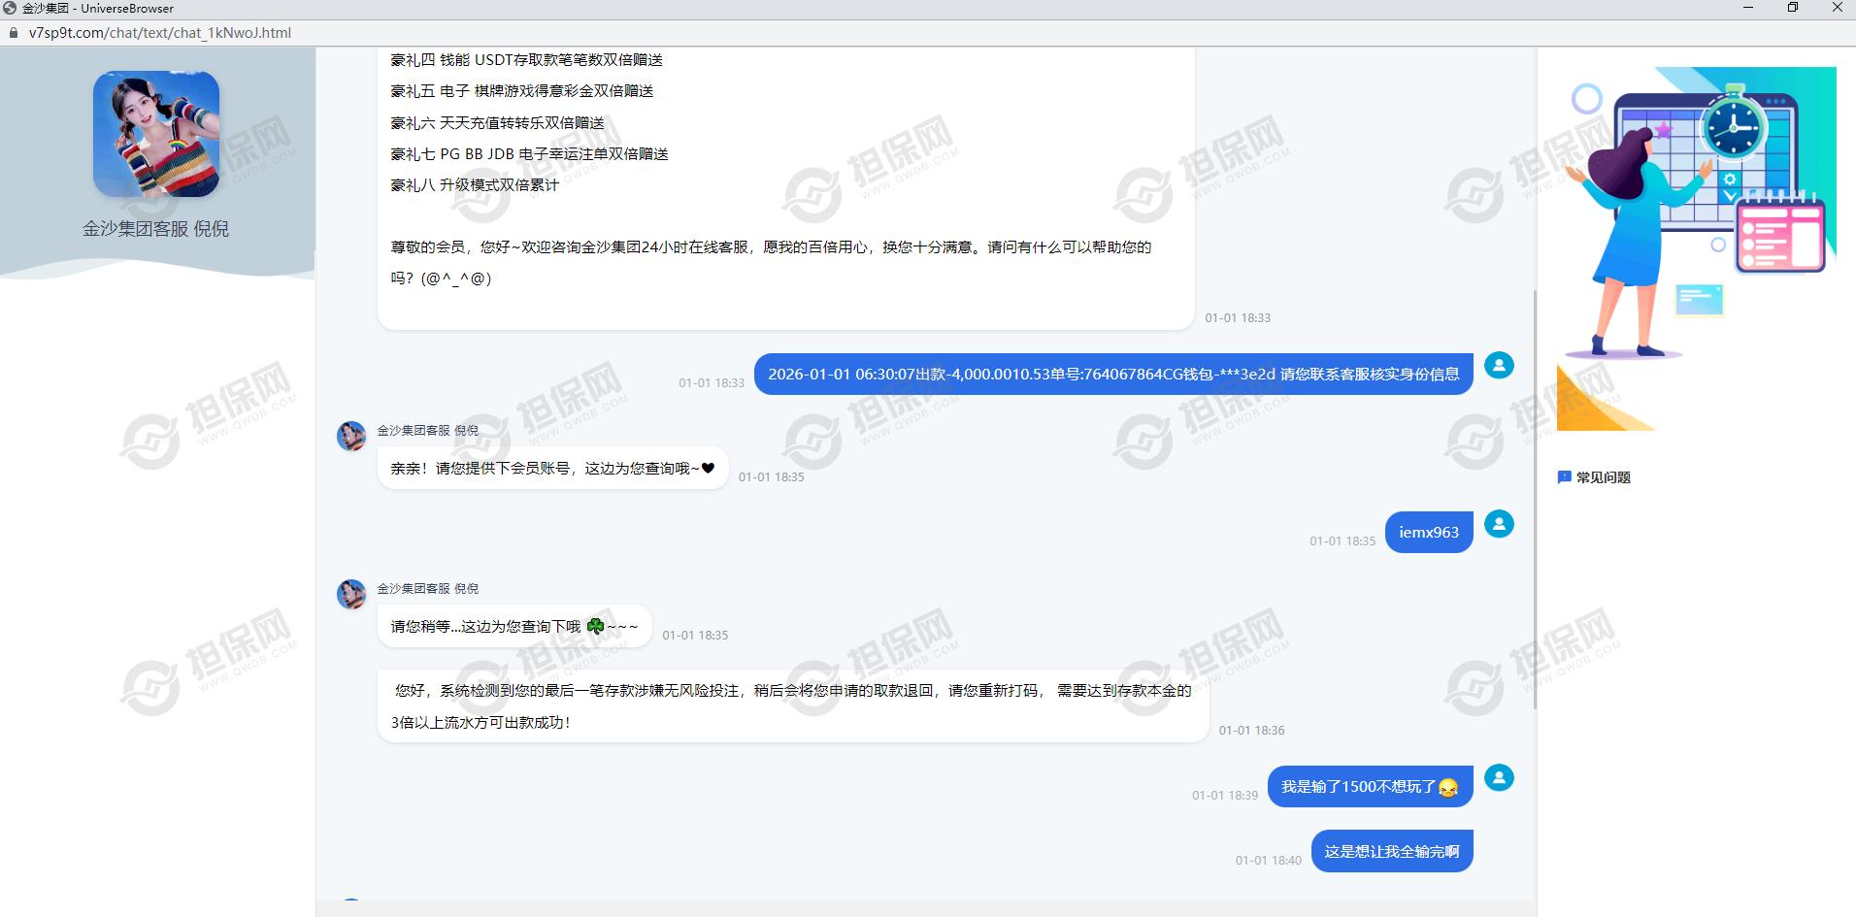Click the blue user avatar next to iemx963 reply

(1500, 523)
